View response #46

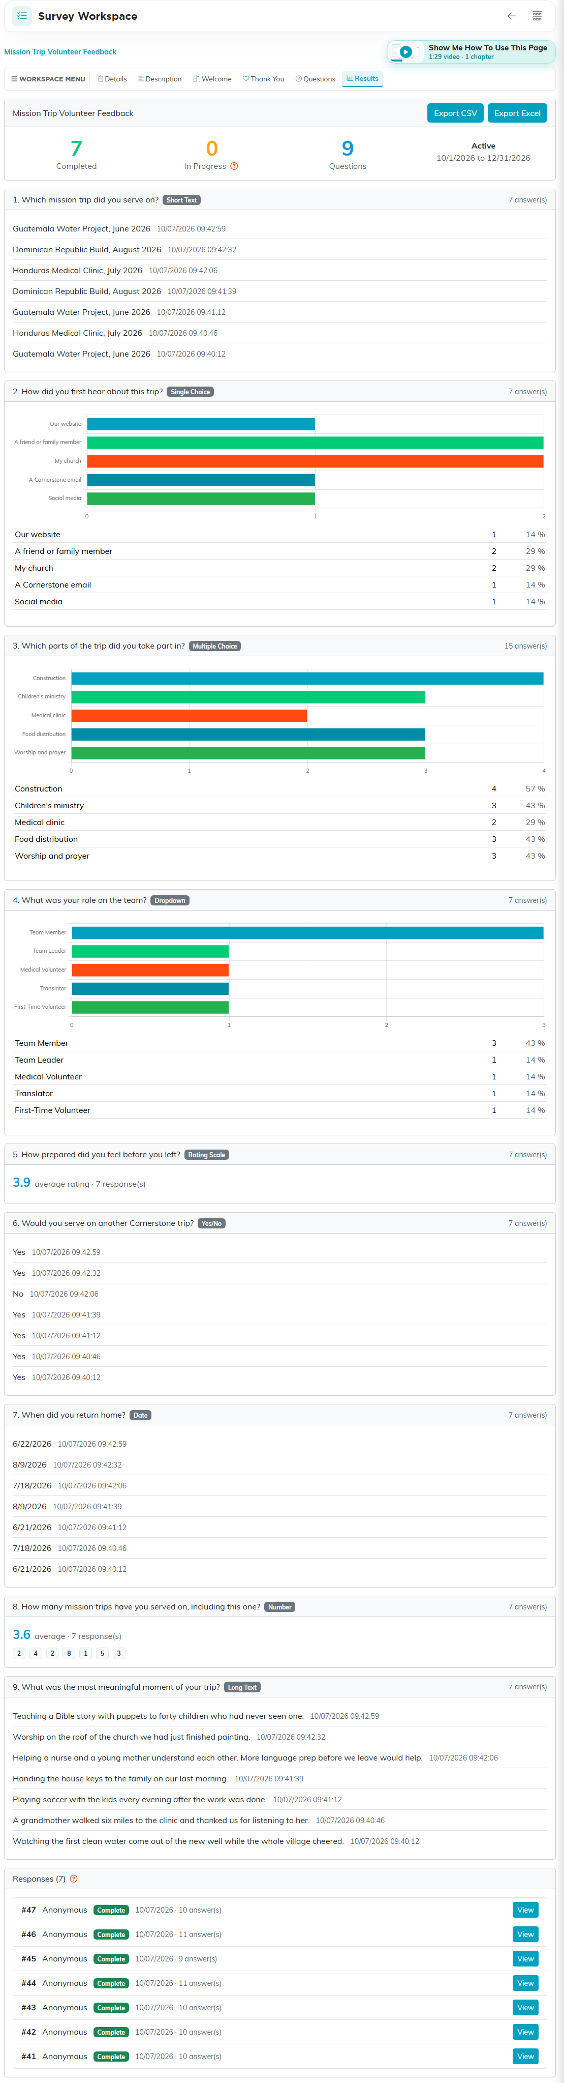click(x=525, y=1934)
